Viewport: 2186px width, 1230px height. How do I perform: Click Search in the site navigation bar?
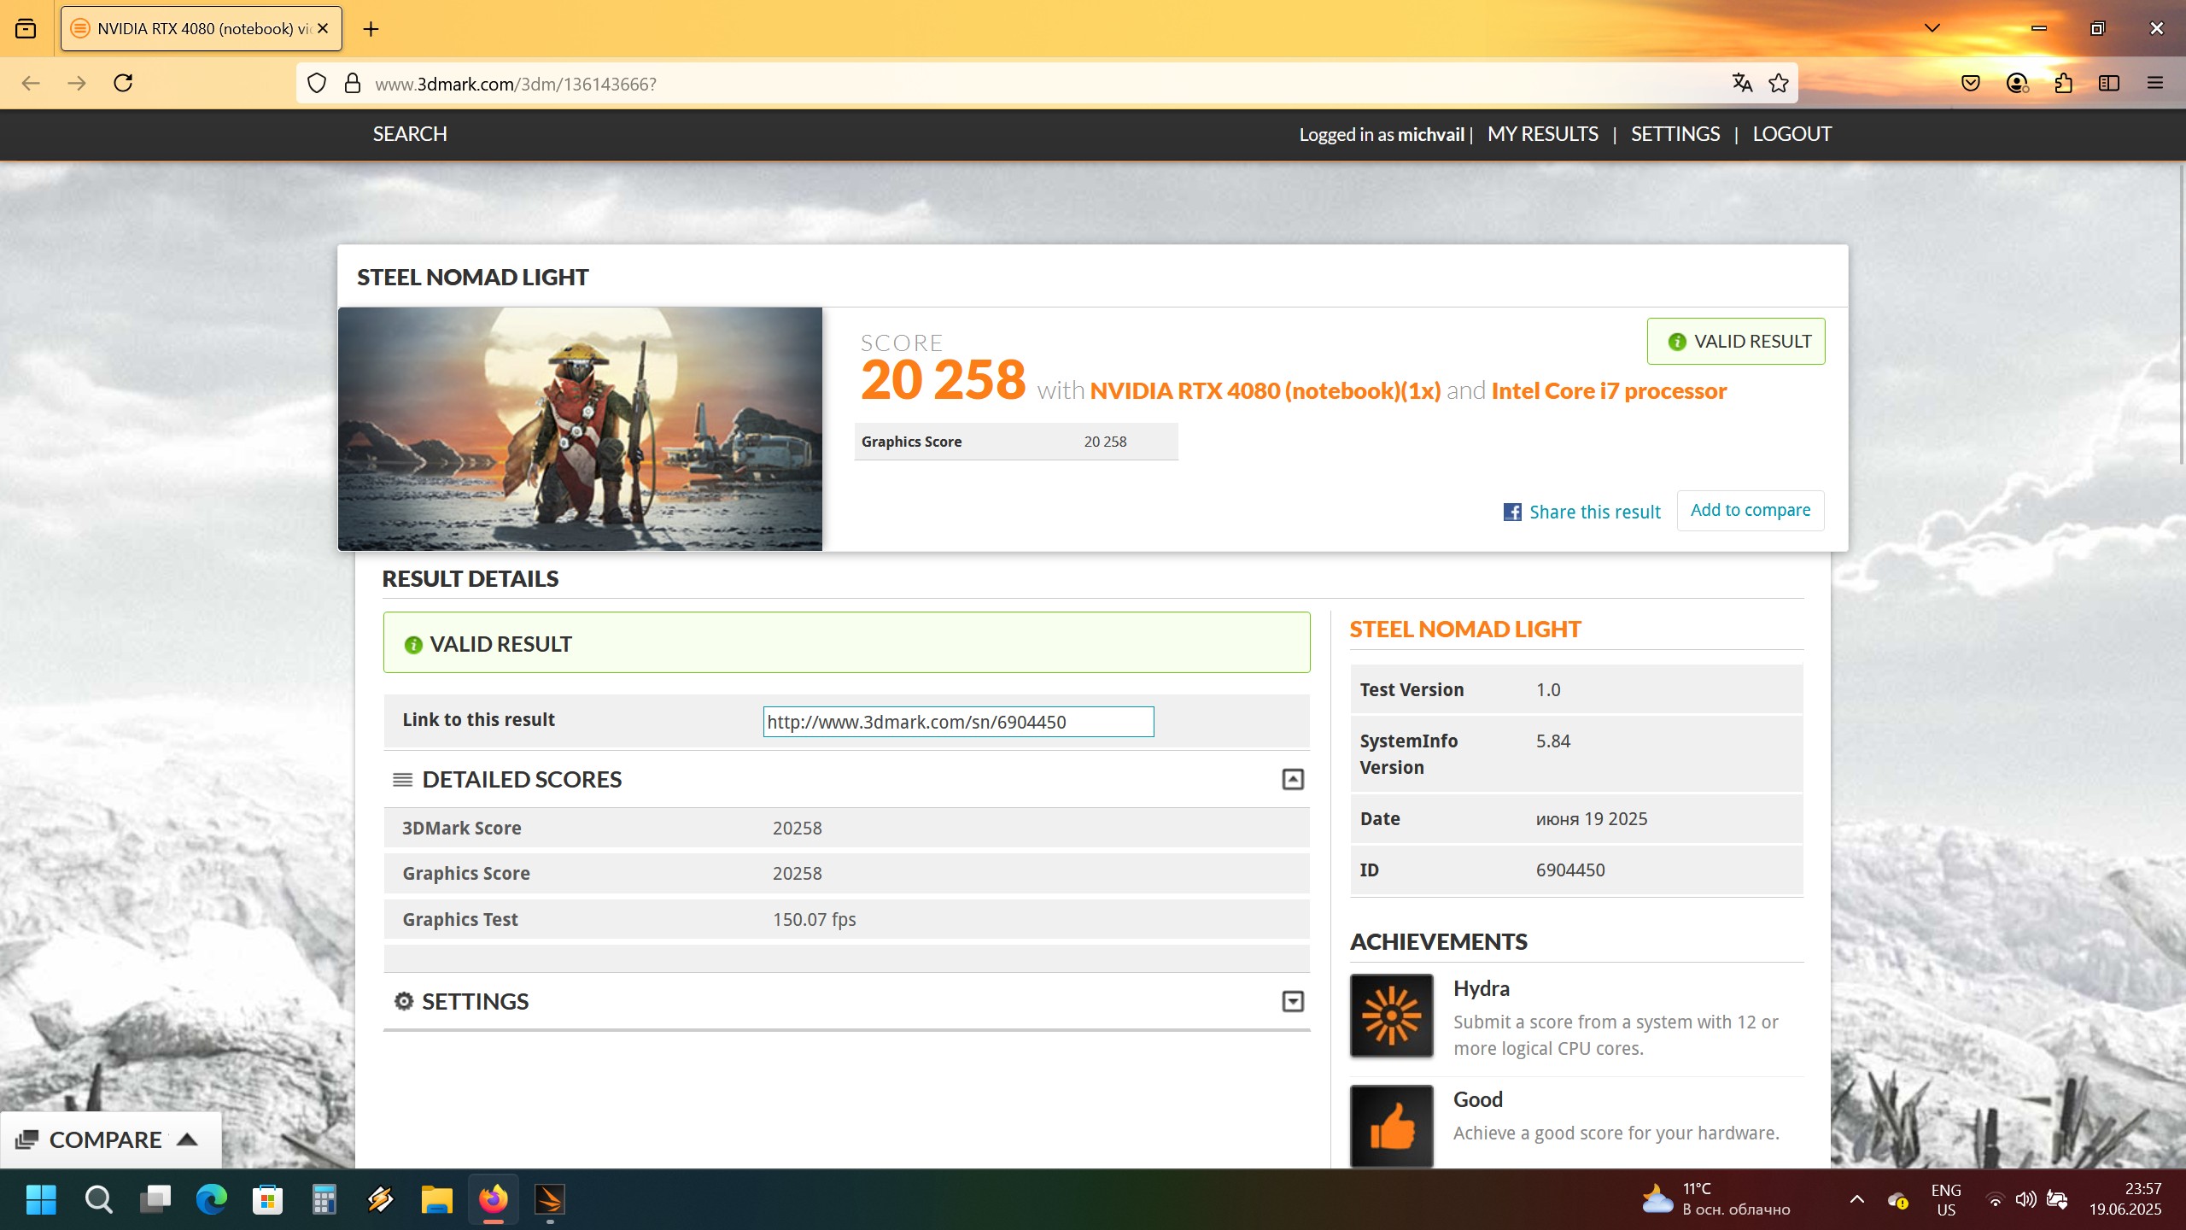point(410,134)
